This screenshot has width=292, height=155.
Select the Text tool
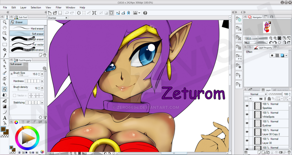(5, 118)
